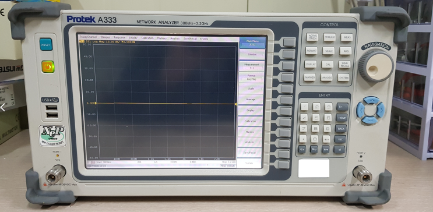Screen dimensions: 433x212
Task: Hit the SYSTEM control key
Action: tap(343, 77)
